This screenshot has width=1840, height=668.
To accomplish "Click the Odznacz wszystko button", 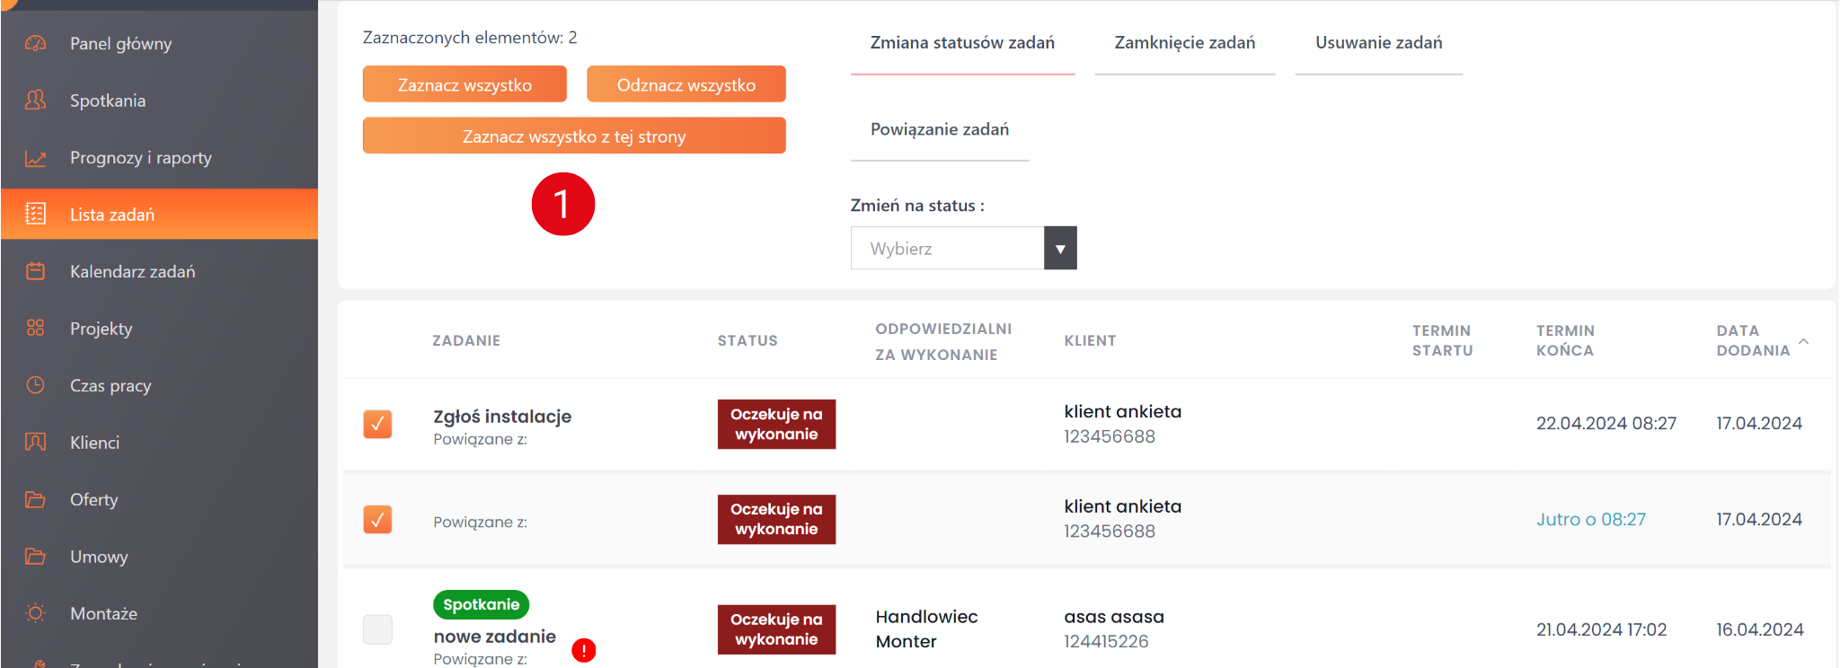I will (x=686, y=84).
